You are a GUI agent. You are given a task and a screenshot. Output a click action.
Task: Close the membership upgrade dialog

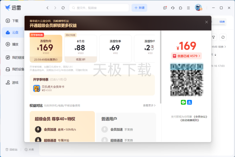pyautogui.click(x=206, y=22)
